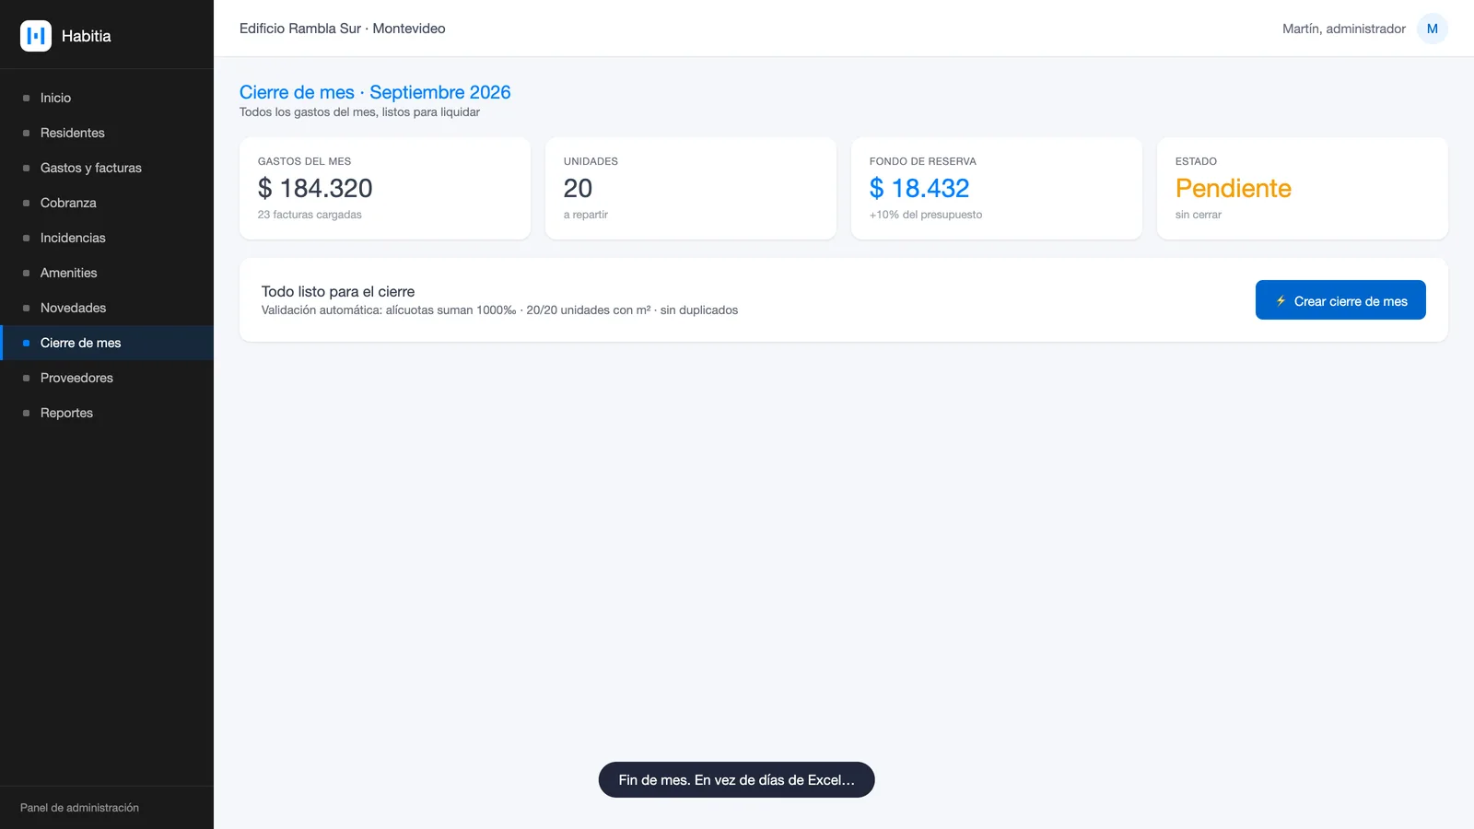This screenshot has height=829, width=1474.
Task: Open Gastos y facturas
Action: pos(107,168)
